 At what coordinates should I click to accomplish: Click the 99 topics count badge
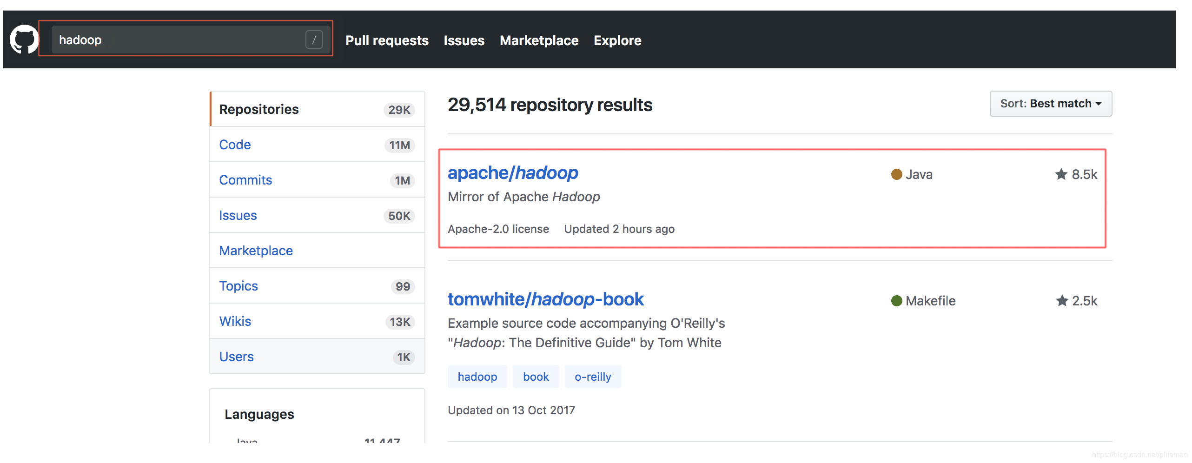pos(403,286)
